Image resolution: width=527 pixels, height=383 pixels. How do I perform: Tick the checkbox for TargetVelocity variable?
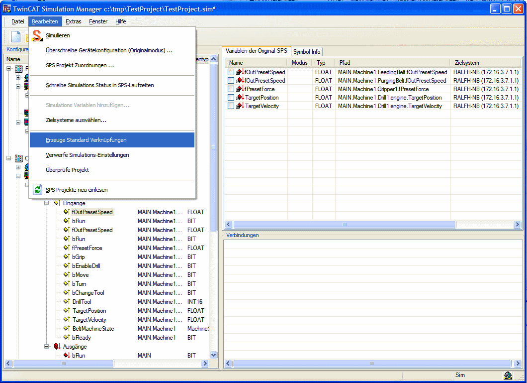(x=231, y=106)
